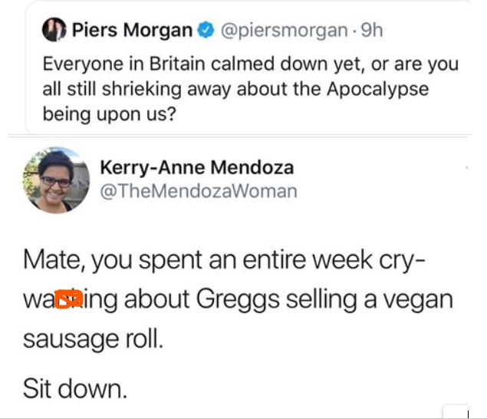
Task: Open the Piers Morgan display name
Action: (x=131, y=31)
